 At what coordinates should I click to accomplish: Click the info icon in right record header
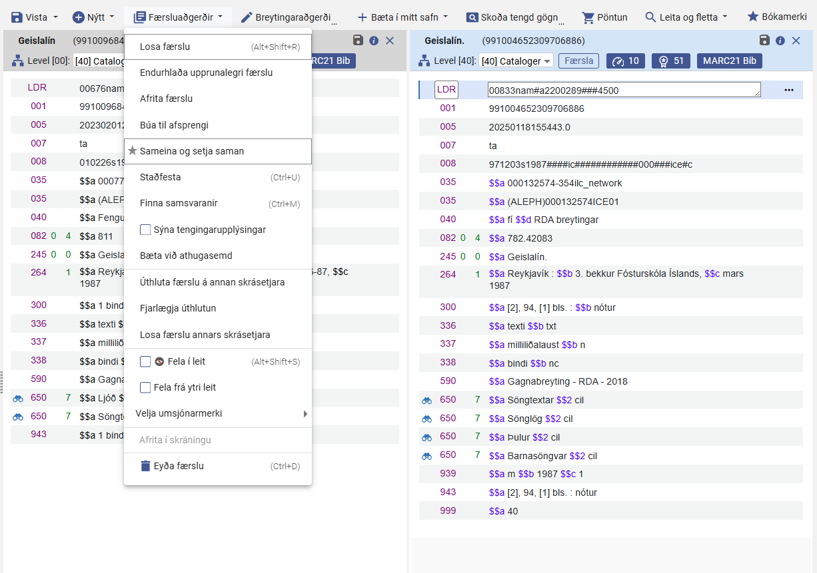[x=780, y=41]
